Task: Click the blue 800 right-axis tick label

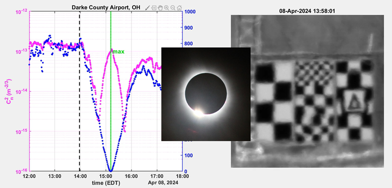Action: click(189, 44)
